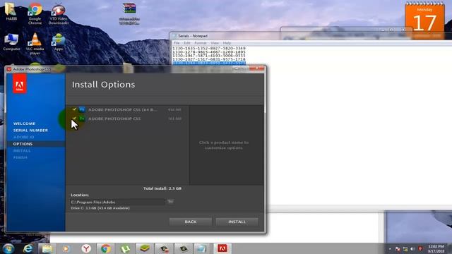
Task: Click the Notepad taskbar icon
Action: pos(202,248)
